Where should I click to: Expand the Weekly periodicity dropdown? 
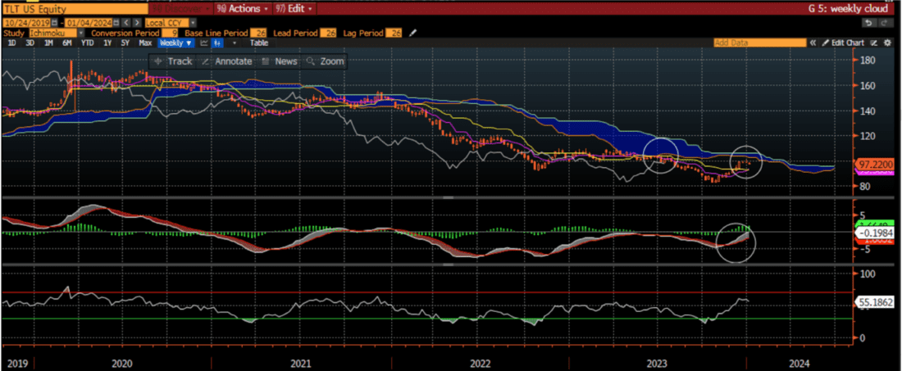(x=175, y=42)
